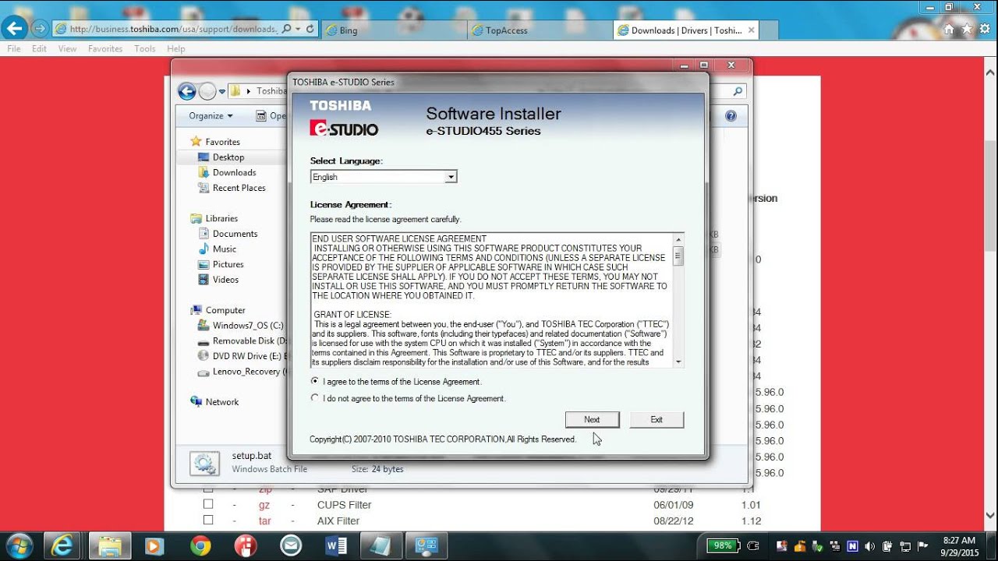Image resolution: width=998 pixels, height=561 pixels.
Task: Click license text scrollbar up arrow
Action: (678, 239)
